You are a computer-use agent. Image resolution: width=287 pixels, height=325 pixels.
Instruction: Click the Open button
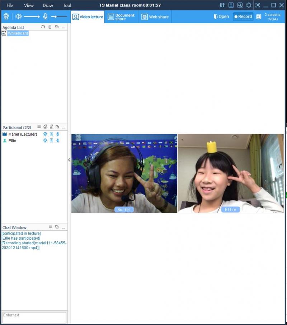tap(221, 17)
